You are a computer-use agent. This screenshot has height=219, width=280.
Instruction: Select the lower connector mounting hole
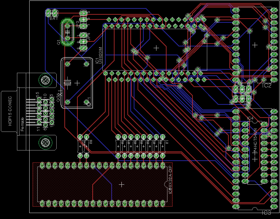(44, 142)
